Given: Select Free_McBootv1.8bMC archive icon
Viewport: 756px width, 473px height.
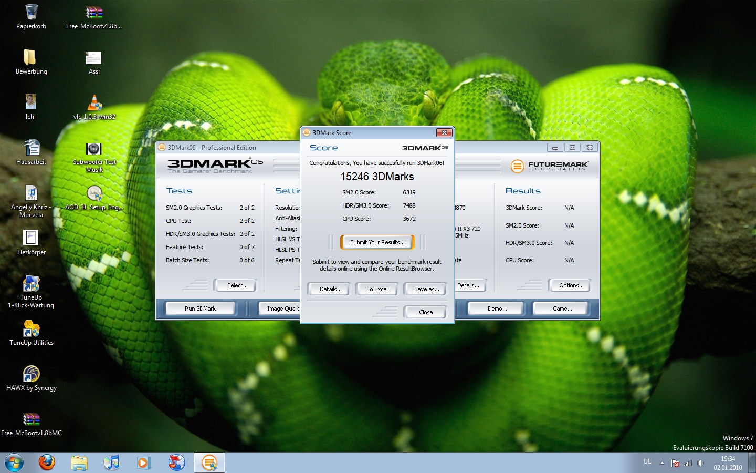Looking at the screenshot, I should tap(31, 424).
